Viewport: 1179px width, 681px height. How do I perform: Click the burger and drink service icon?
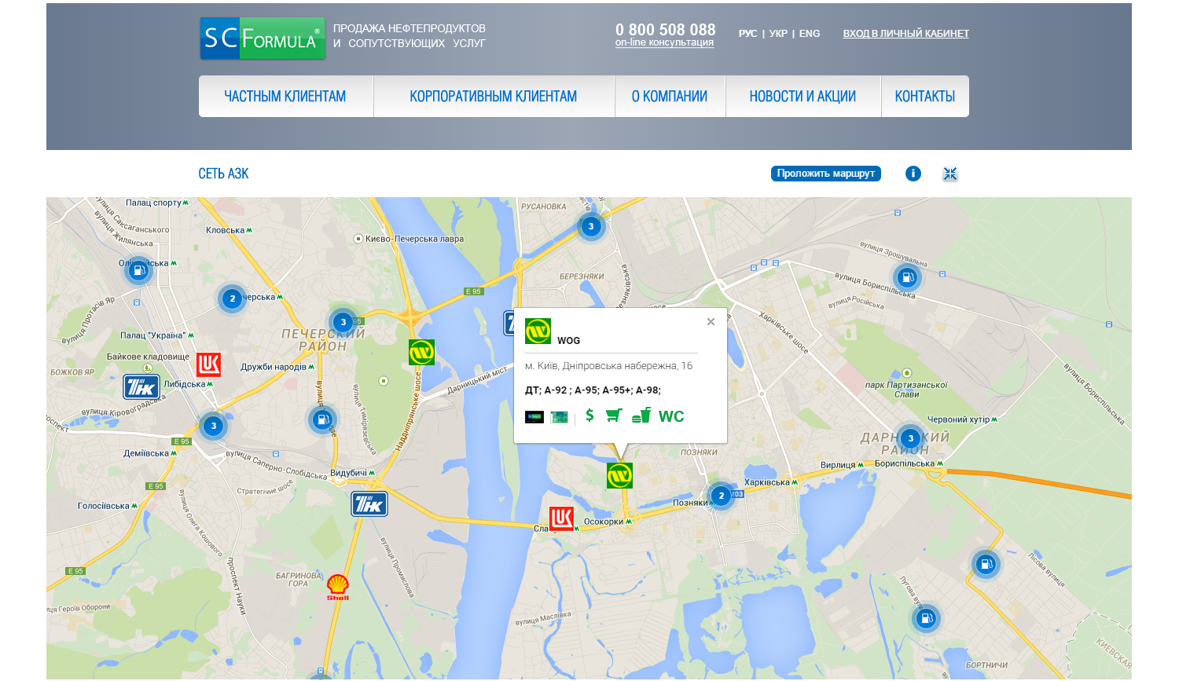[x=641, y=416]
